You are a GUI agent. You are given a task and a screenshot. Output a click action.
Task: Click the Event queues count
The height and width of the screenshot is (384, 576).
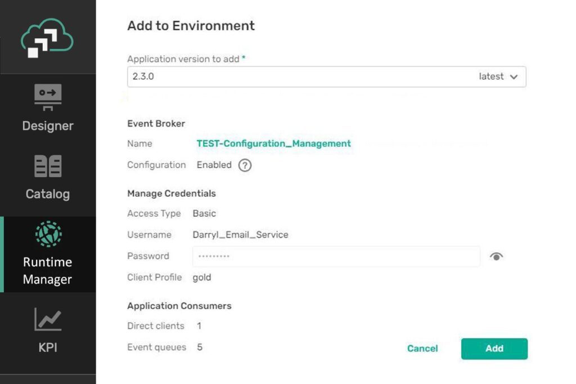(199, 347)
